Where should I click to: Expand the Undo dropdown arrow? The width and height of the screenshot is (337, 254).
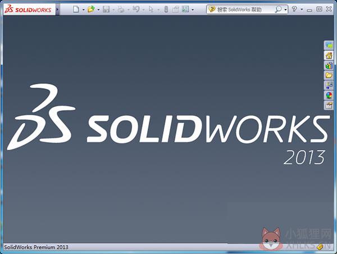point(143,10)
